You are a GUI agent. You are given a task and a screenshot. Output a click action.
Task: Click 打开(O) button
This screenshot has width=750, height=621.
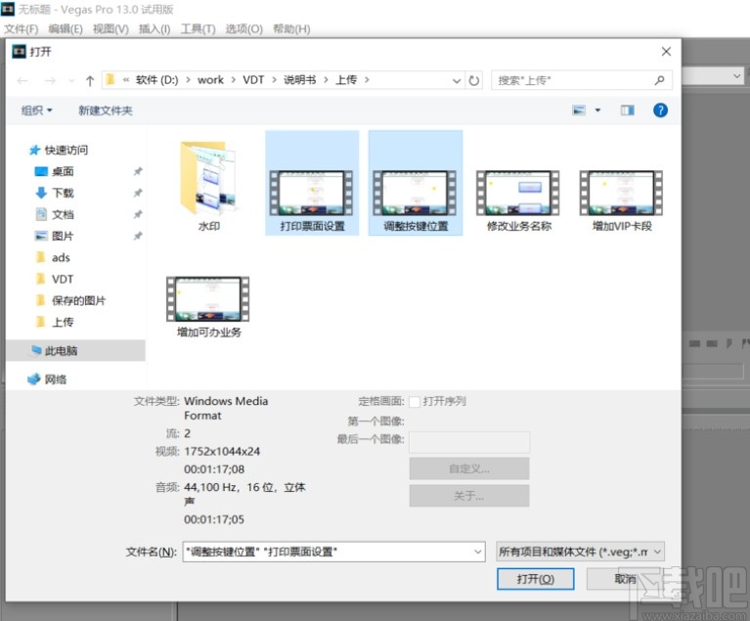(535, 579)
